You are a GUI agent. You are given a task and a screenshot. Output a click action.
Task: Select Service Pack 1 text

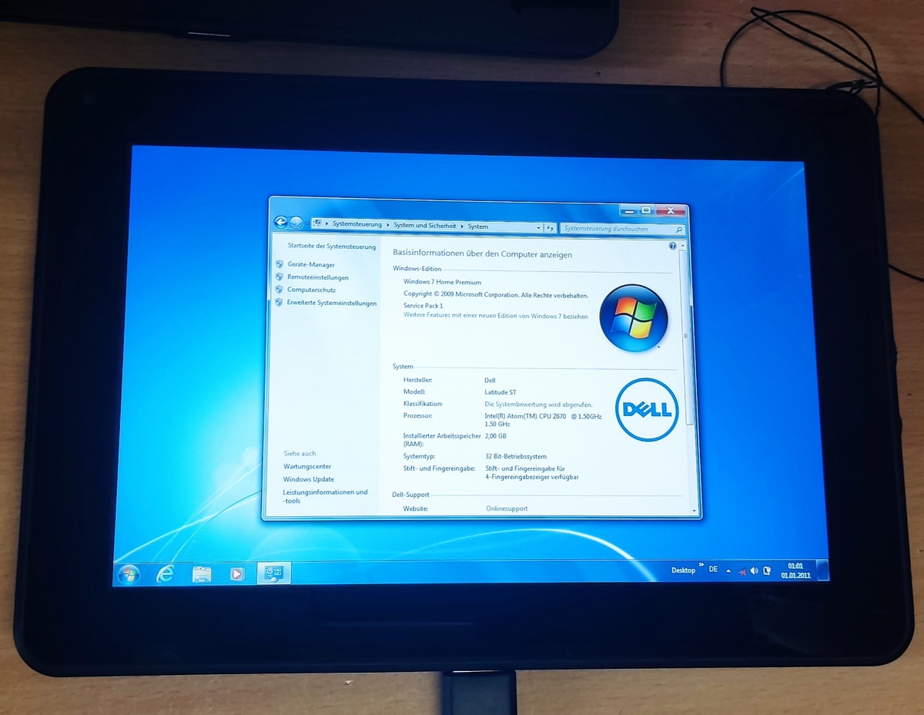pyautogui.click(x=423, y=306)
